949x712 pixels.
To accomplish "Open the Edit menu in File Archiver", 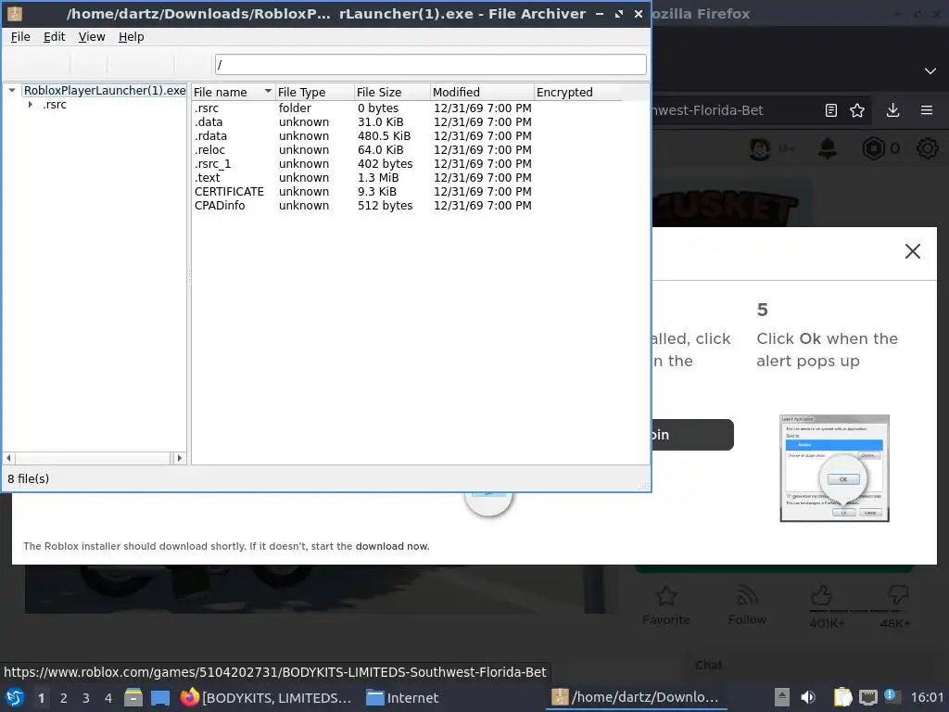I will coord(54,37).
